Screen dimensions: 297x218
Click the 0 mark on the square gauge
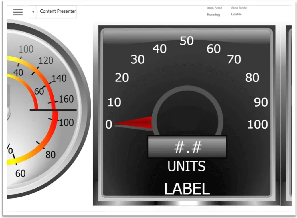(109, 125)
